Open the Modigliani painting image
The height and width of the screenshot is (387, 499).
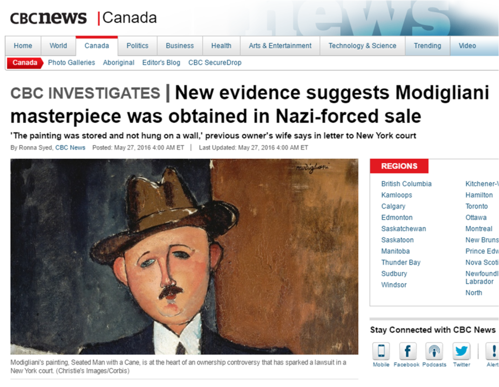click(x=184, y=256)
